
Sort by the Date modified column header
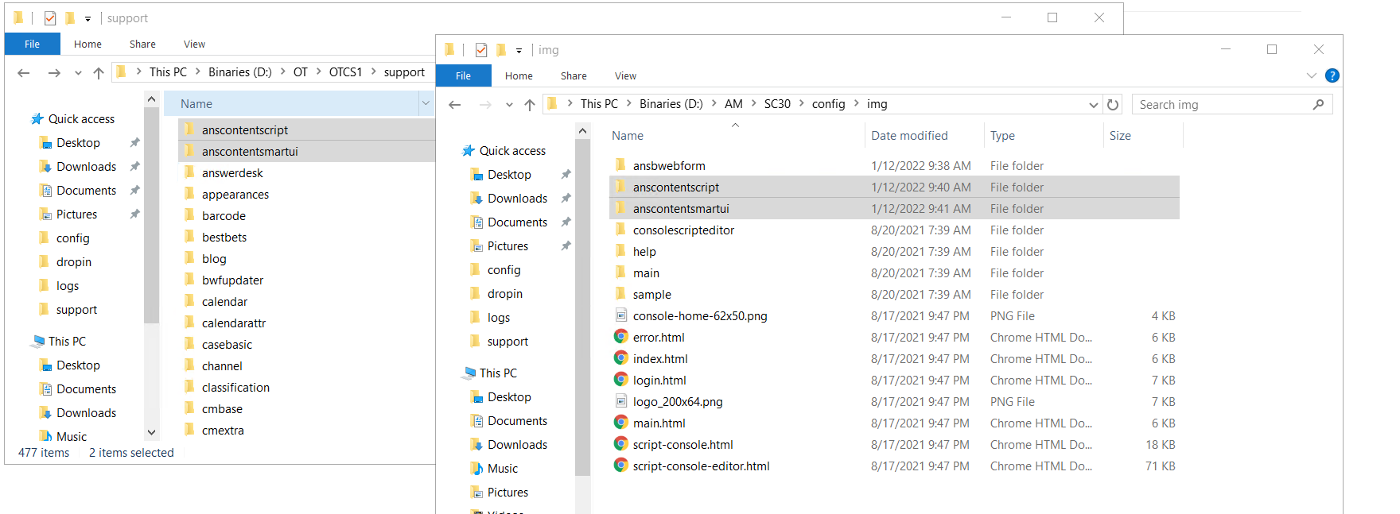(x=909, y=136)
